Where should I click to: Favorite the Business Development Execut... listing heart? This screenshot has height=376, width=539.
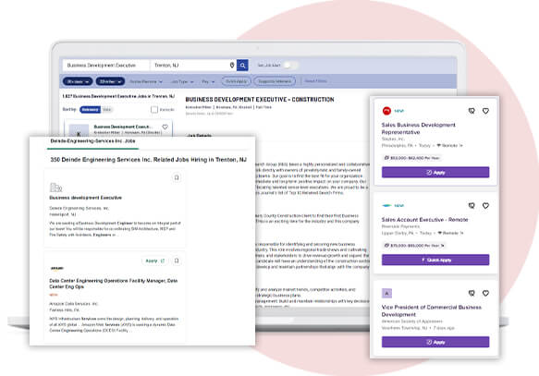[165, 127]
